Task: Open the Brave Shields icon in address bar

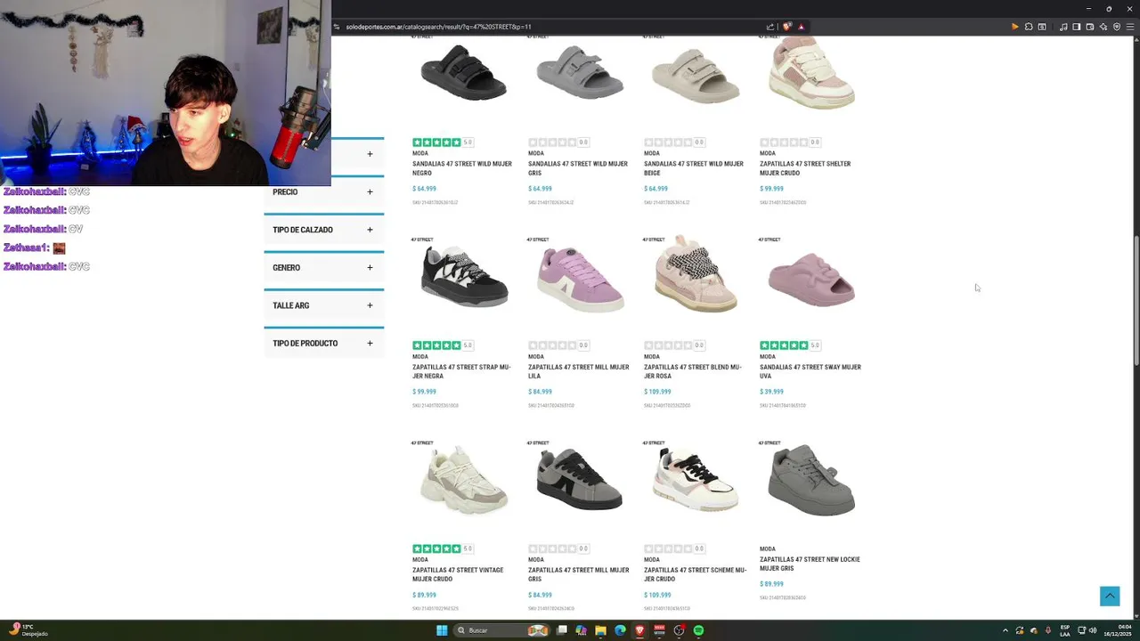Action: (786, 27)
